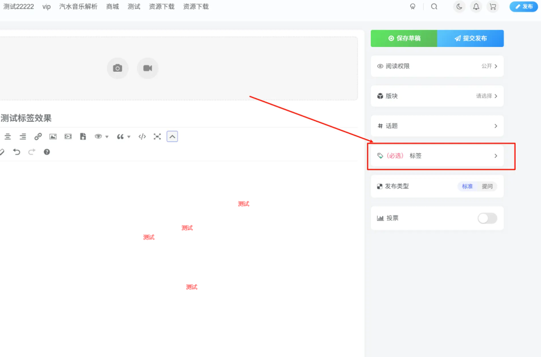Open the editor help question mark
The height and width of the screenshot is (357, 541).
47,152
